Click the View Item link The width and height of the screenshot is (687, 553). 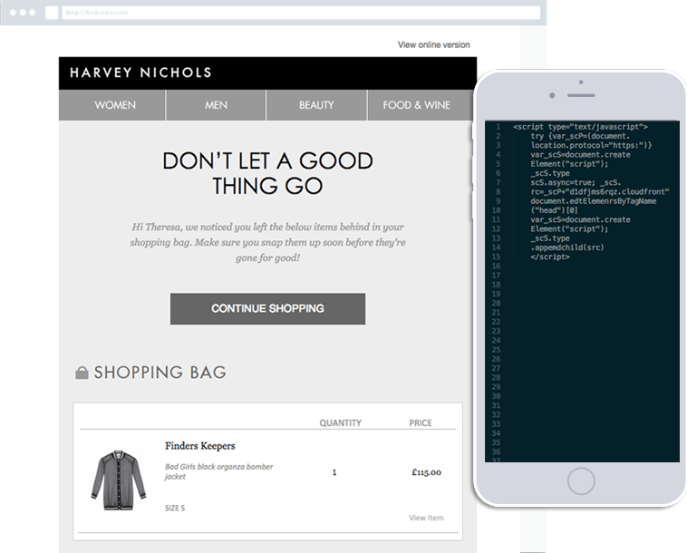point(426,518)
